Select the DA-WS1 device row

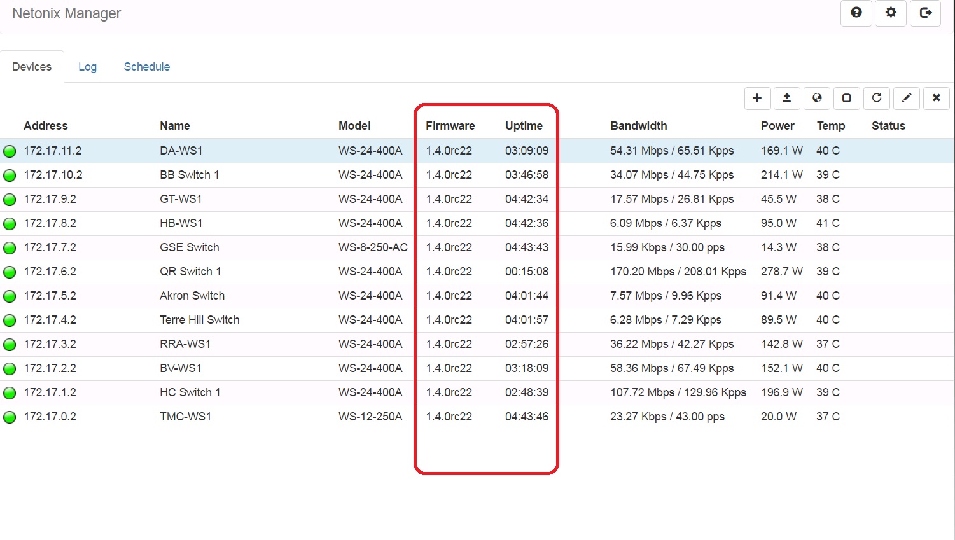click(x=181, y=151)
